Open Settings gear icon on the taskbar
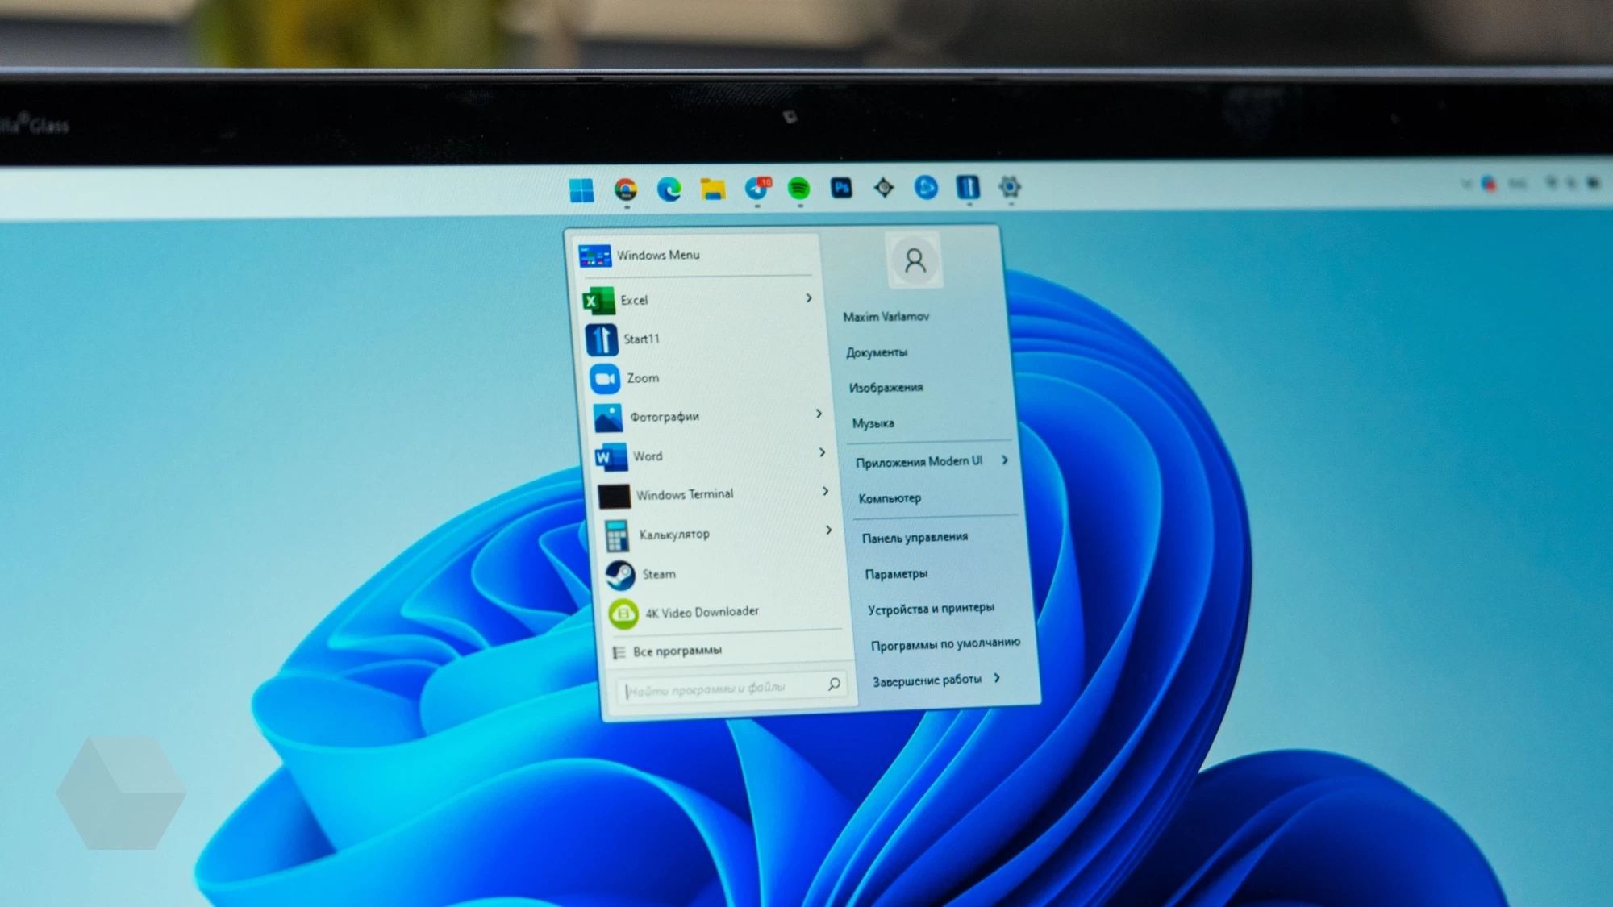This screenshot has height=907, width=1613. tap(1009, 187)
